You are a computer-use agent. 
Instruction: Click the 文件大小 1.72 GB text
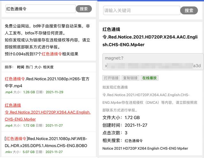pos(121,118)
